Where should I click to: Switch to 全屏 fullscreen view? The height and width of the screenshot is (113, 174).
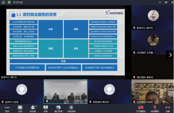[20, 109]
